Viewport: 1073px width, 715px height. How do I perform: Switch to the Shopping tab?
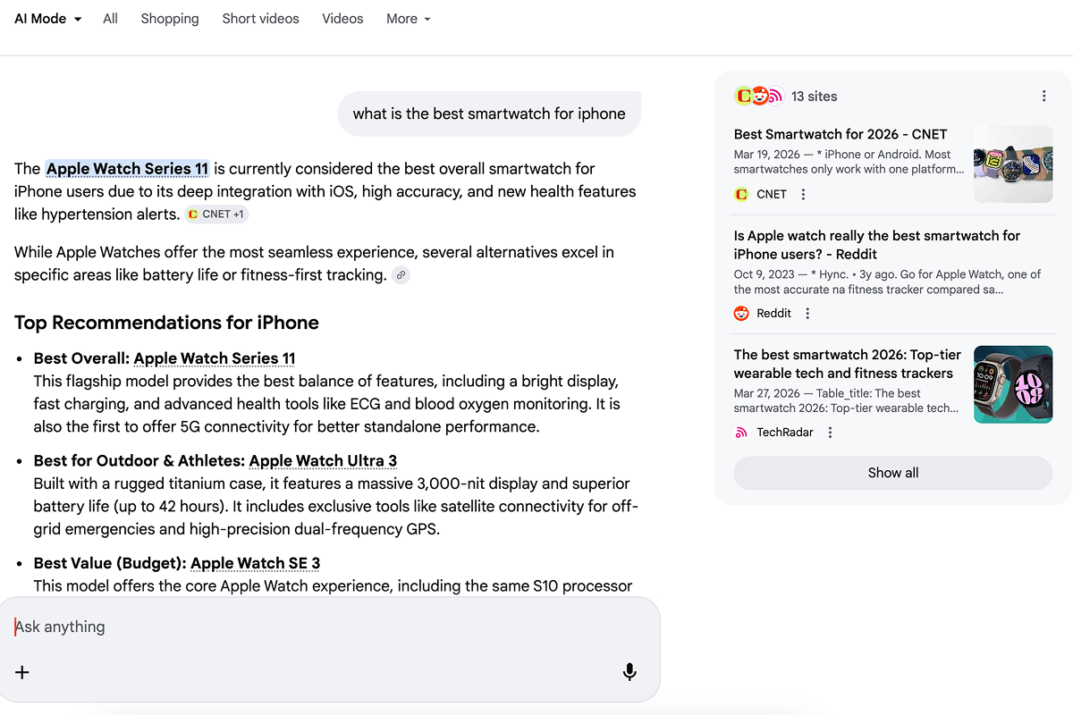click(x=170, y=18)
